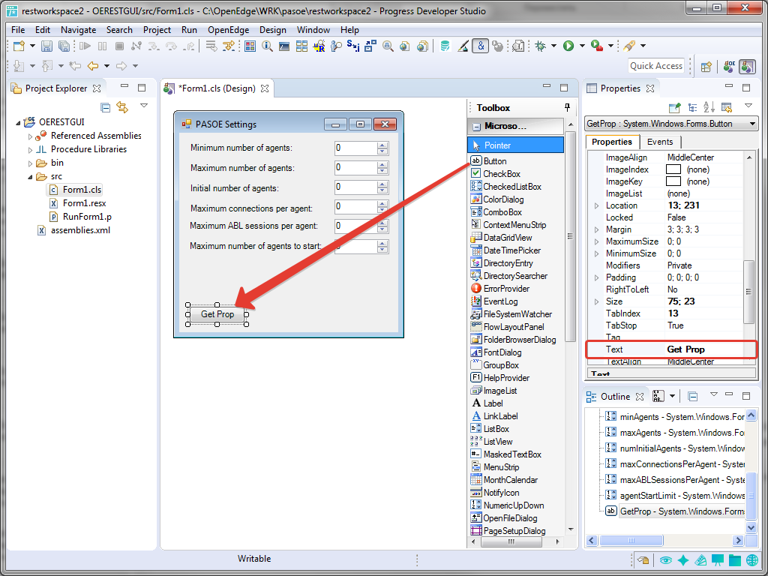This screenshot has height=576, width=768.
Task: Select agentStartLimit item in Outline
Action: tap(676, 496)
